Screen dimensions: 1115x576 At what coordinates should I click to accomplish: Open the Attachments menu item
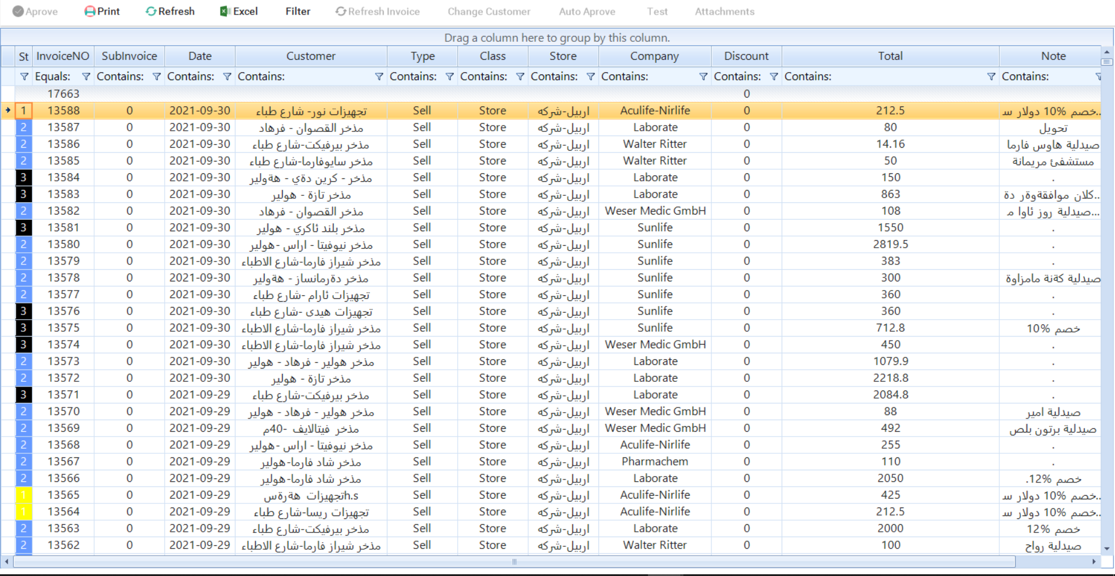[724, 11]
